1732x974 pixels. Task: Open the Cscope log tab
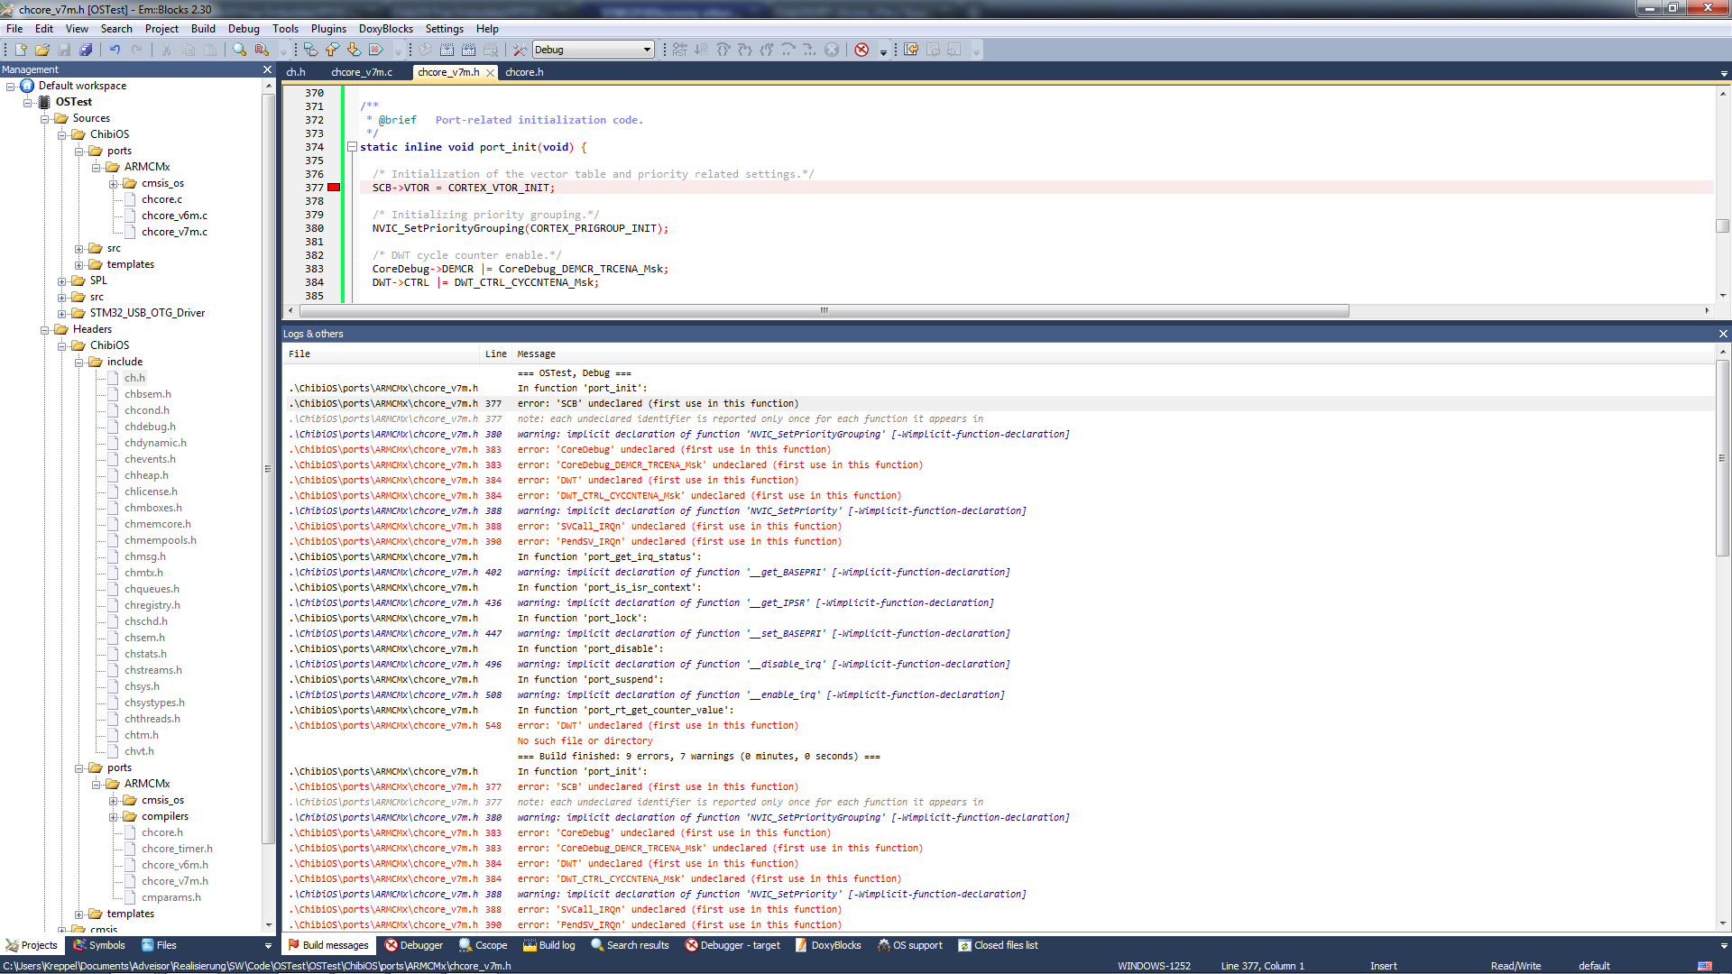tap(483, 945)
